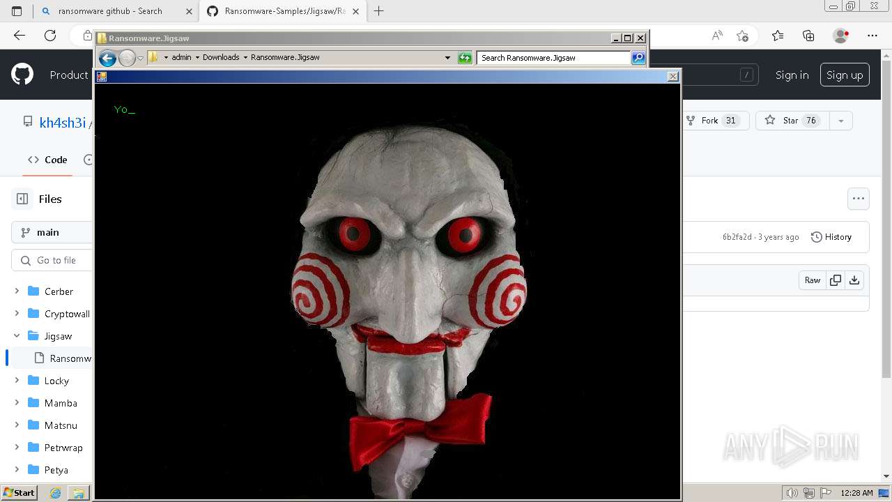Open Read aloud in Edge toolbar

pos(717,36)
